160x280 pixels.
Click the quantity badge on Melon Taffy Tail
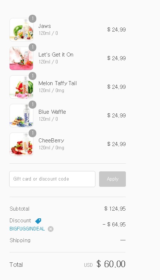tap(33, 76)
